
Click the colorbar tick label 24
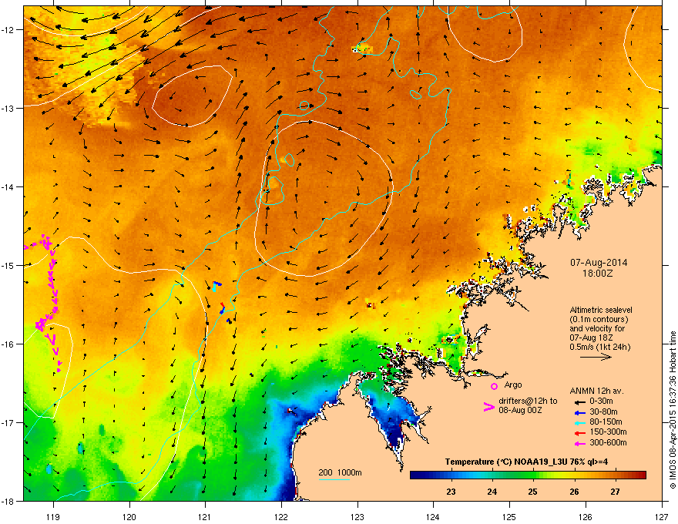tap(492, 492)
